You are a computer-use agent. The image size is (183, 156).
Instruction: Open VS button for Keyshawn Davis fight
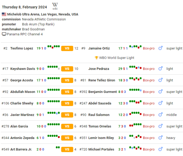coord(67,69)
